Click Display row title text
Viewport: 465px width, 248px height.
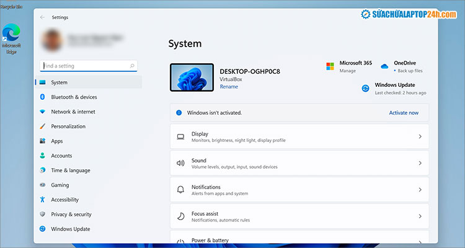200,134
